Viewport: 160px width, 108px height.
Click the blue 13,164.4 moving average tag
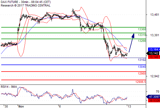pyautogui.click(x=154, y=49)
